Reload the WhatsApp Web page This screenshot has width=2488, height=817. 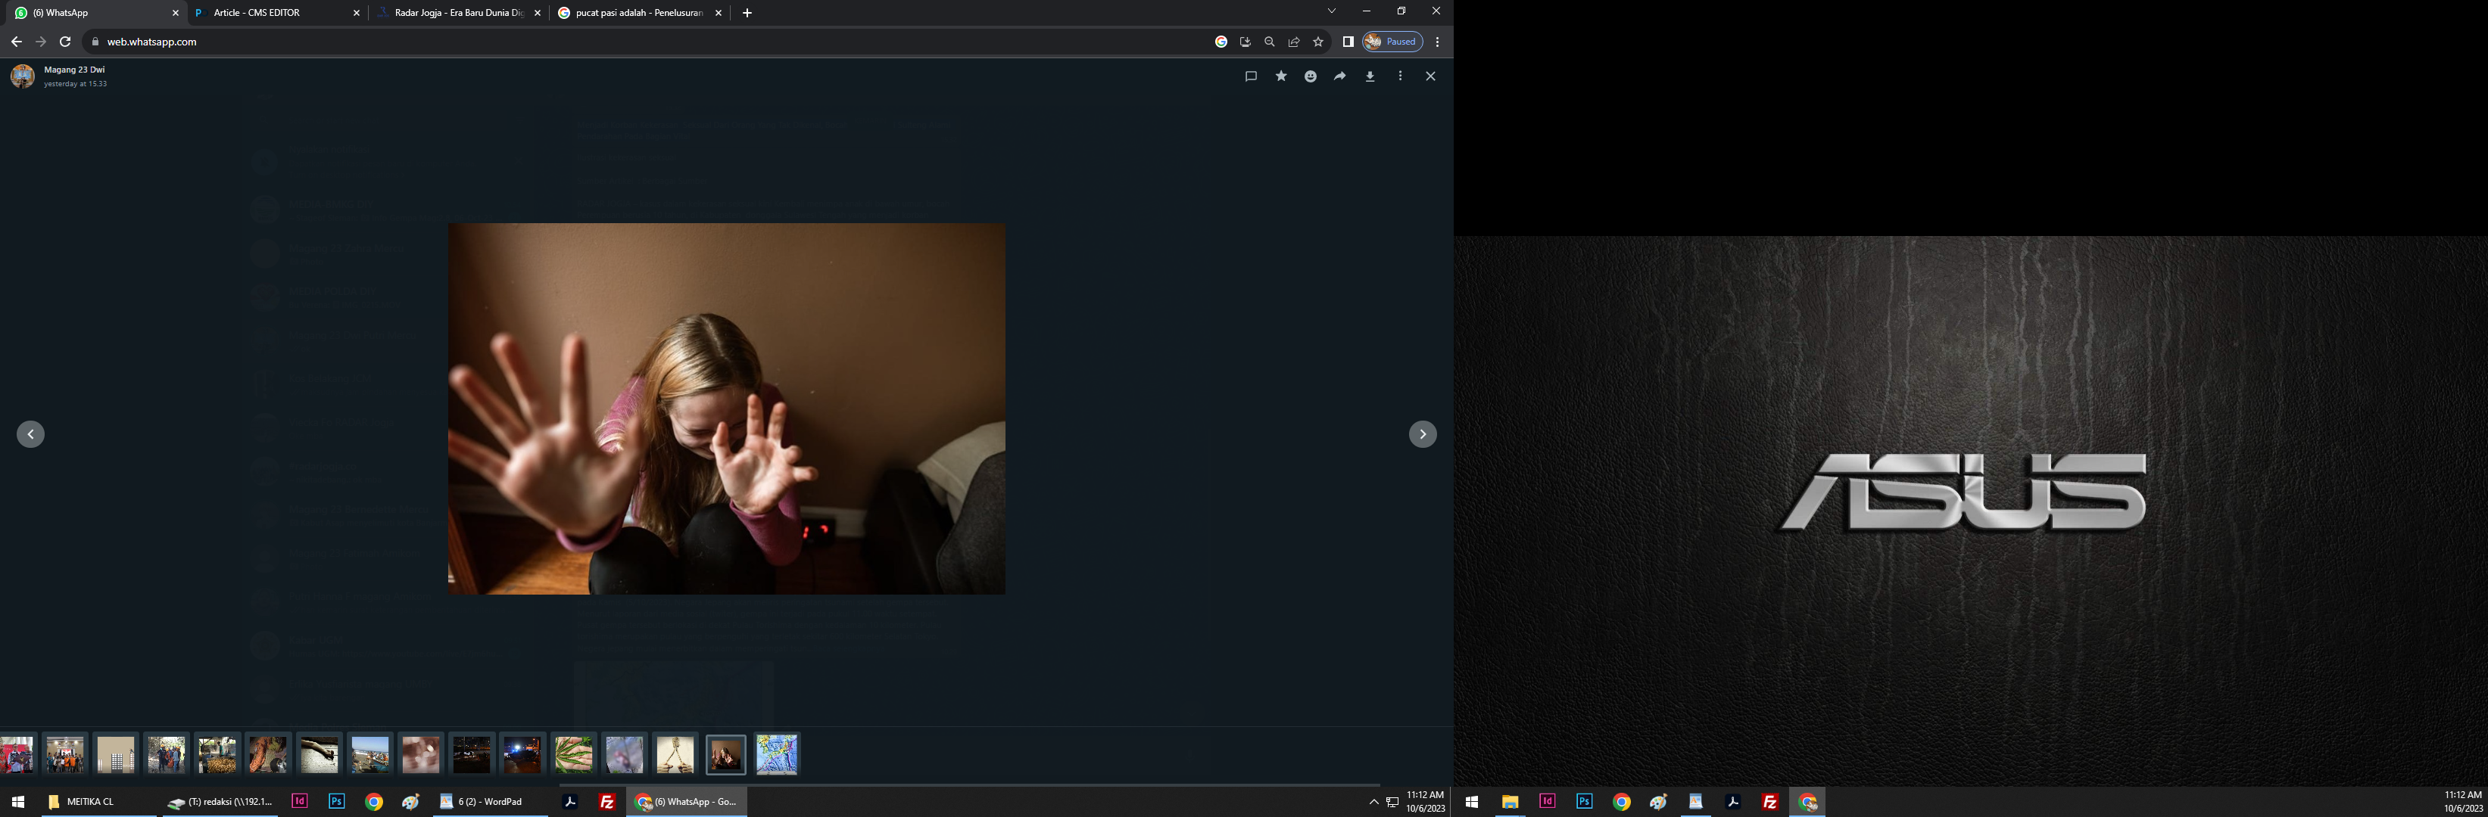pos(64,42)
